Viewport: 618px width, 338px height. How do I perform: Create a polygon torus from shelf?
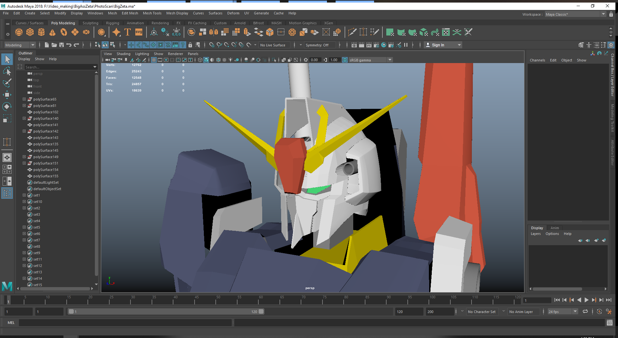[64, 32]
